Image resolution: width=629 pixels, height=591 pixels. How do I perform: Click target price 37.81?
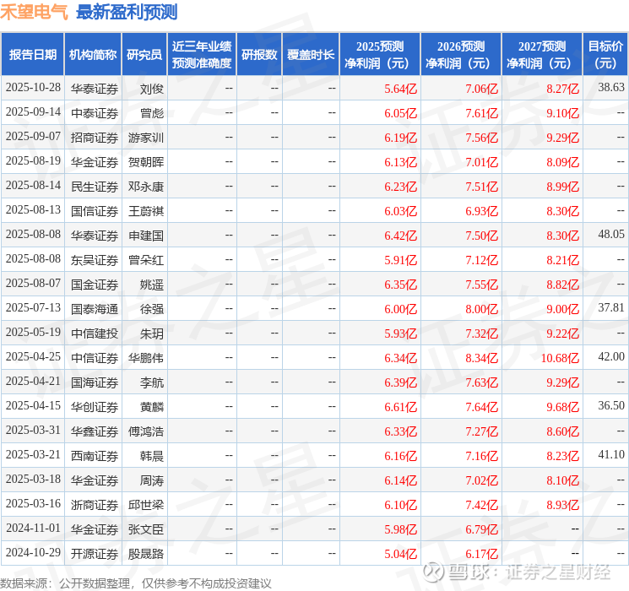[x=611, y=307]
